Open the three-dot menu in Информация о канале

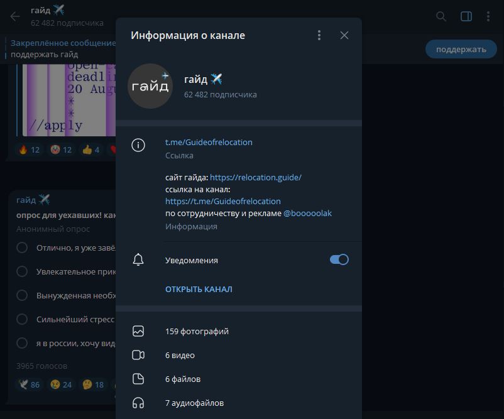319,35
